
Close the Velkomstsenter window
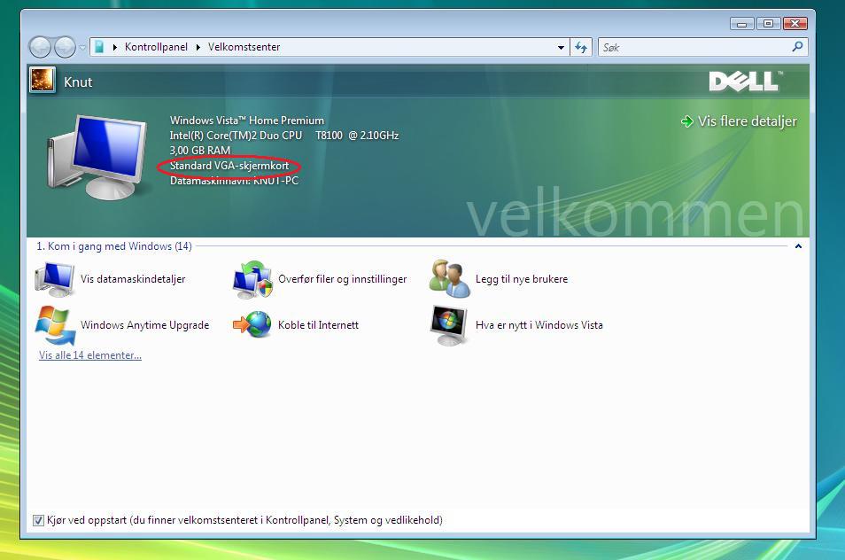coord(795,24)
